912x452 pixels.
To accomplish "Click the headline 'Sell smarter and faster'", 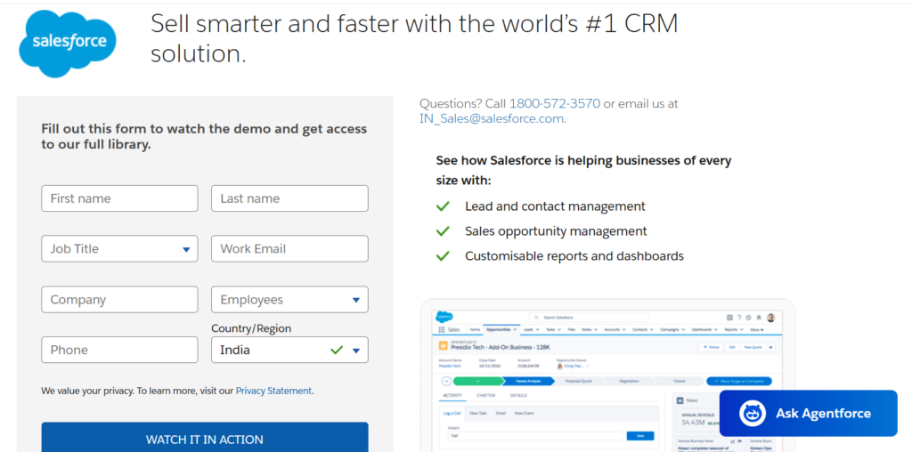I will click(414, 39).
